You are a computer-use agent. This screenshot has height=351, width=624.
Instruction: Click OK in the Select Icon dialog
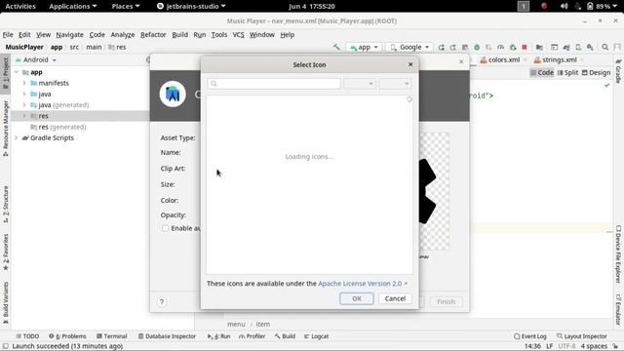click(x=357, y=298)
